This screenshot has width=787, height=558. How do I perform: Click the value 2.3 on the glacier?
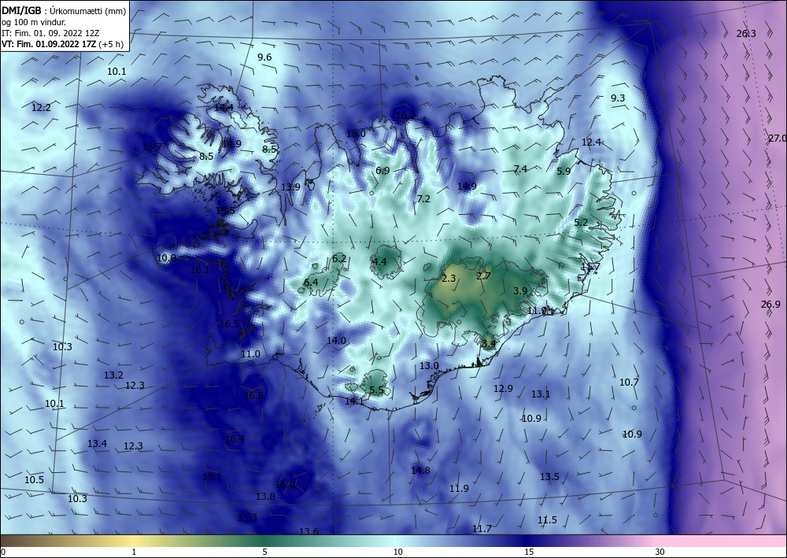[x=449, y=278]
